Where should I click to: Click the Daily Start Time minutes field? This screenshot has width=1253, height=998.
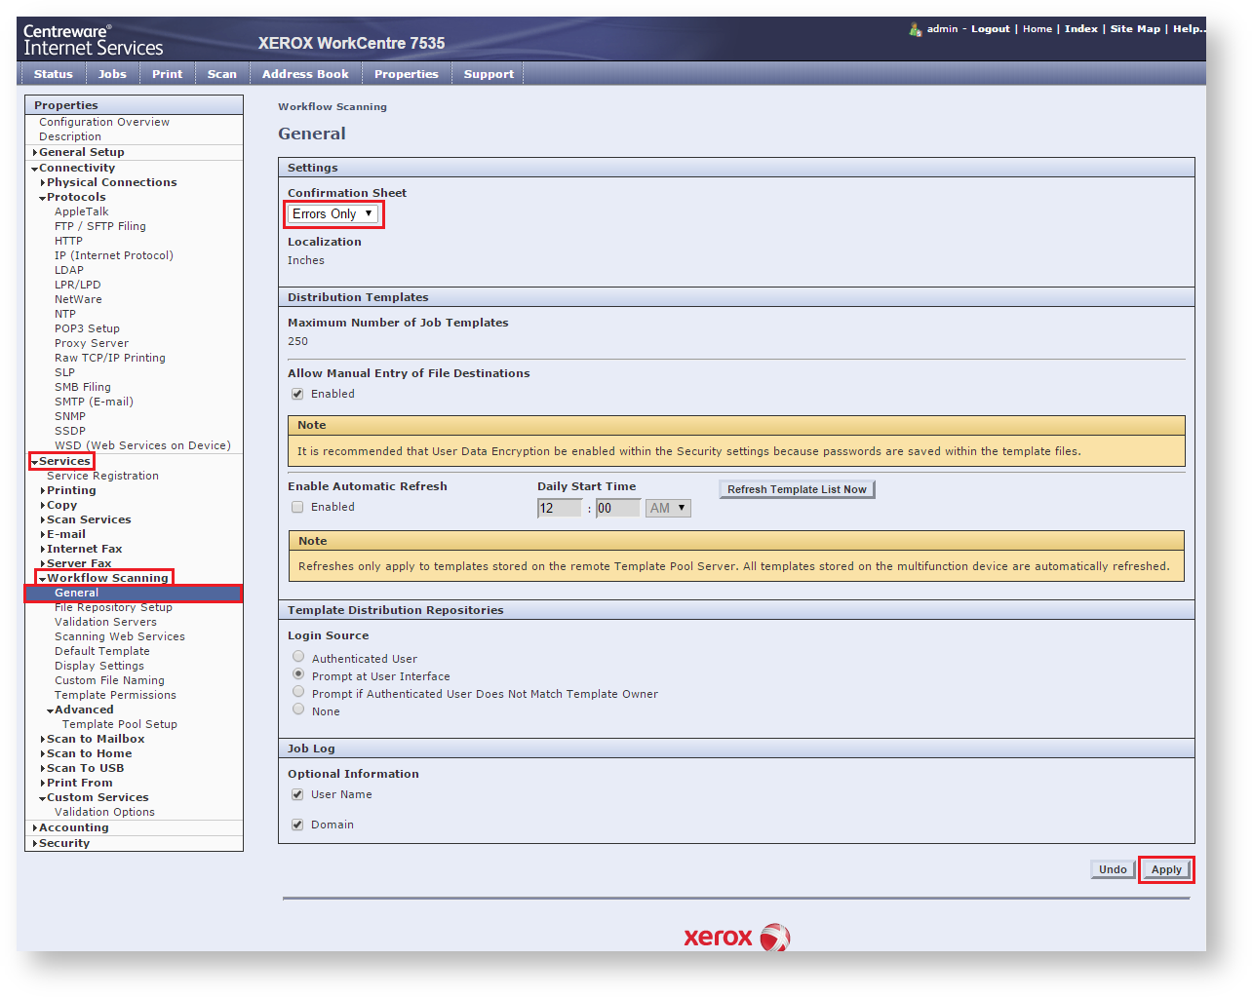tap(618, 508)
